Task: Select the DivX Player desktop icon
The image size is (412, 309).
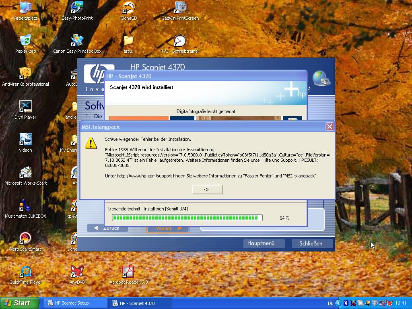Action: [x=25, y=110]
